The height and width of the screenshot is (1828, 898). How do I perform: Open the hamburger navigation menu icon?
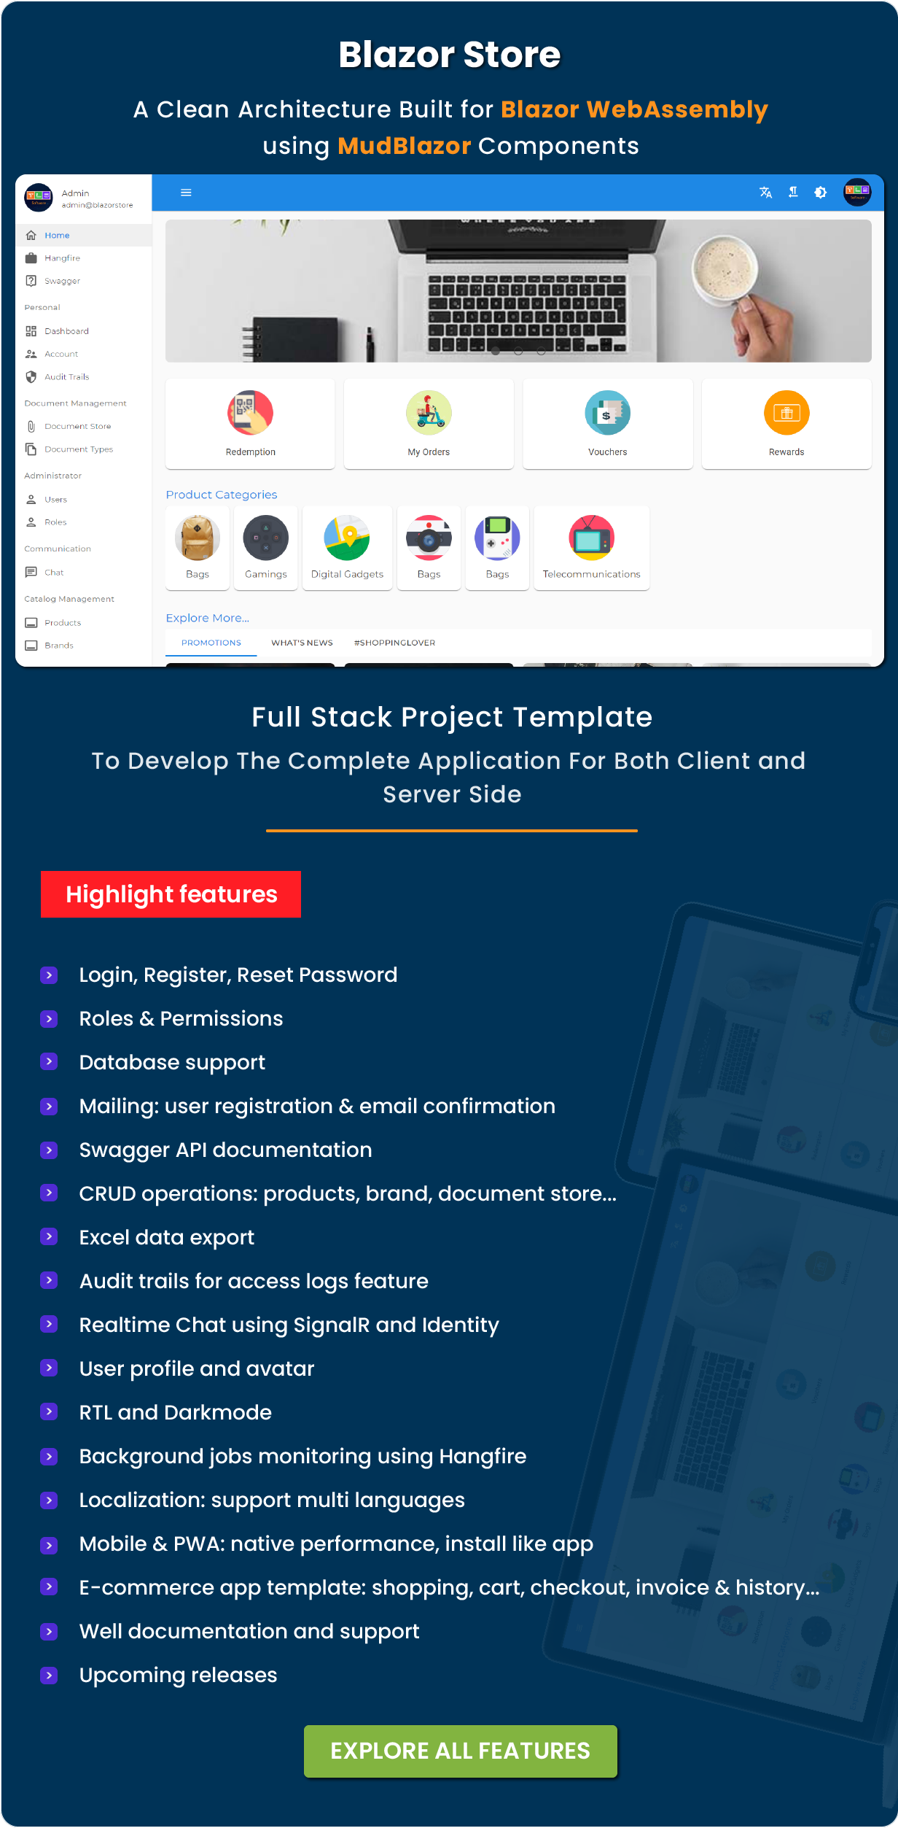186,193
